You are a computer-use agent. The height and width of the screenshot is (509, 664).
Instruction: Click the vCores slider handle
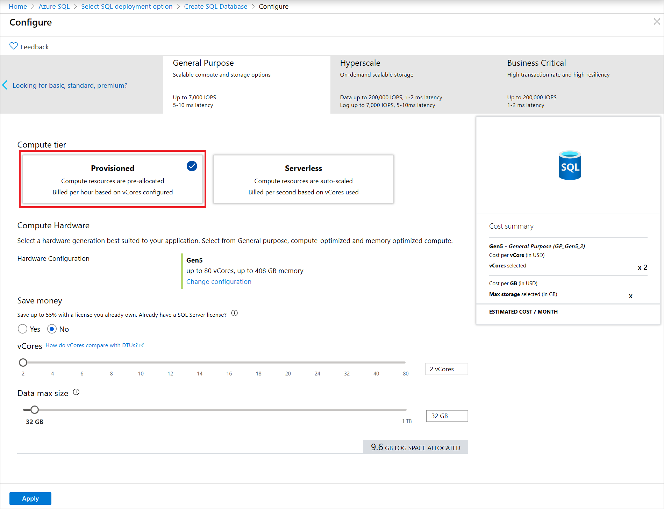[23, 363]
